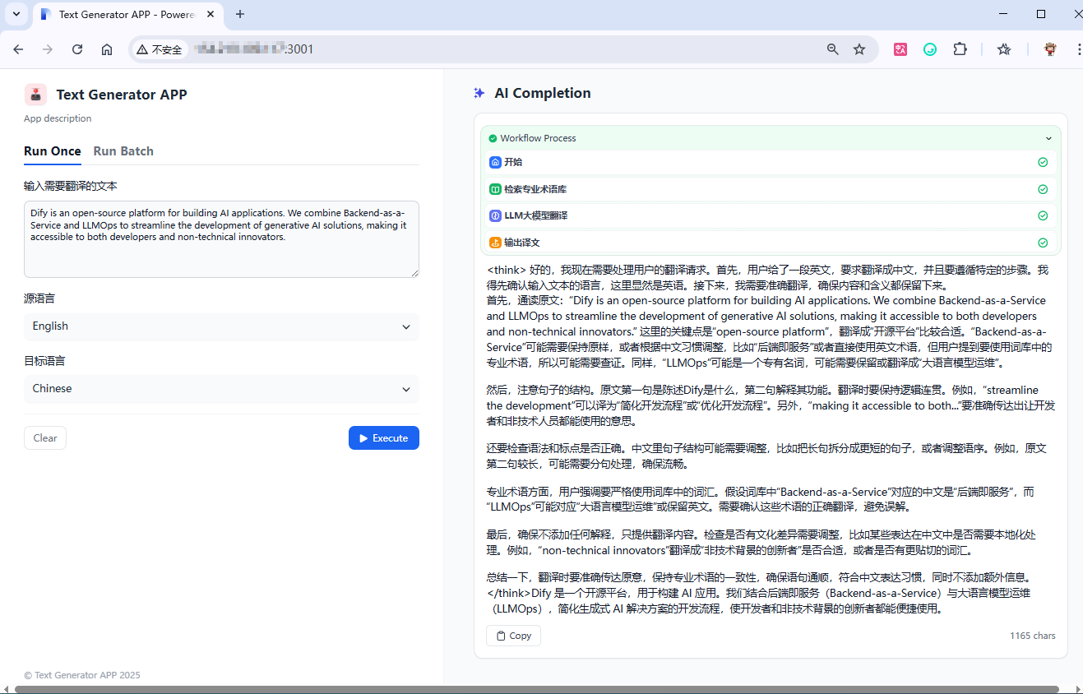Click inside the translation text input area
This screenshot has height=694, width=1083.
click(221, 239)
